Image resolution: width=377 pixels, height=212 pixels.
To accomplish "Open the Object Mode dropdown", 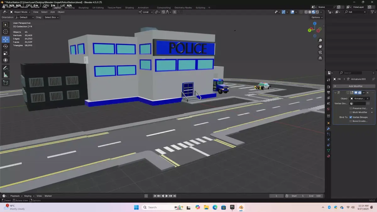I will [20, 12].
